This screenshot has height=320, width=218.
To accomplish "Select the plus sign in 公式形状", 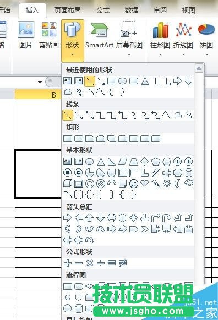I will point(68,263).
